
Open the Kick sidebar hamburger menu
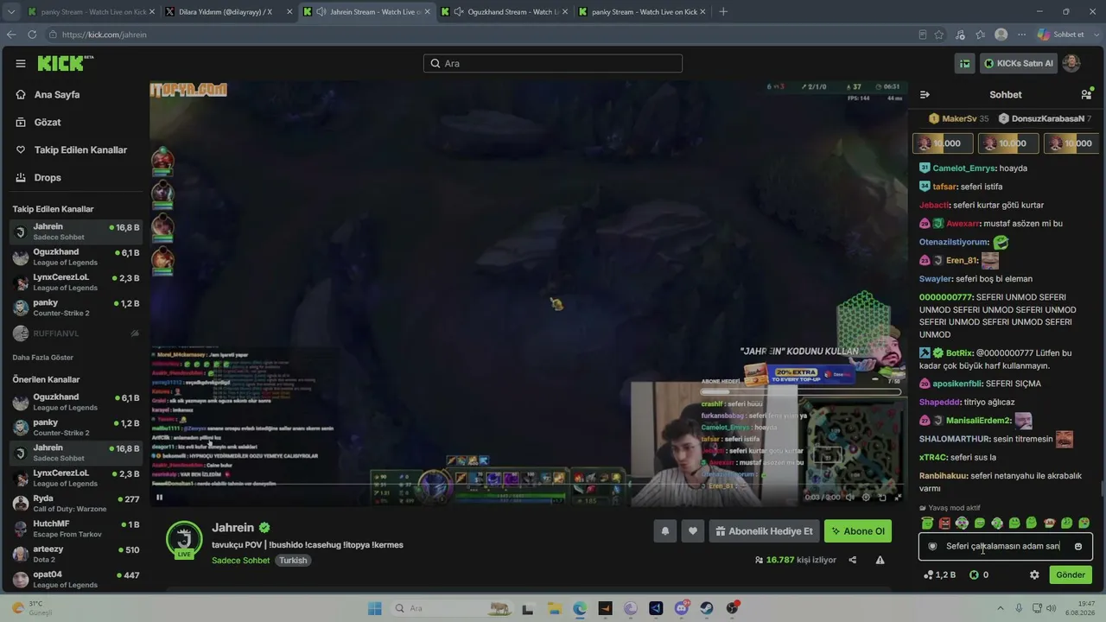pos(21,63)
